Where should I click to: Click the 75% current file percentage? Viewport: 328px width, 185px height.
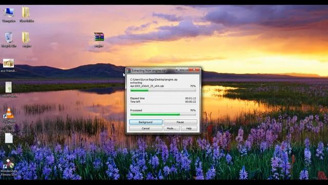193,86
